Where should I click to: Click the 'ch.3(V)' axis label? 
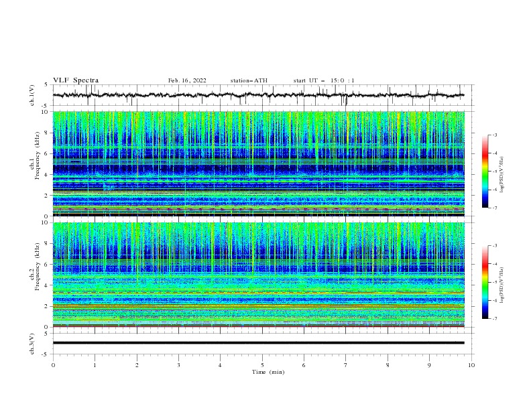[x=32, y=344]
